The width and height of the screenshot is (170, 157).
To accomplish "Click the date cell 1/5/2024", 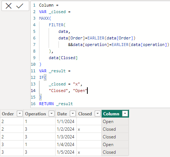I will (65, 152).
